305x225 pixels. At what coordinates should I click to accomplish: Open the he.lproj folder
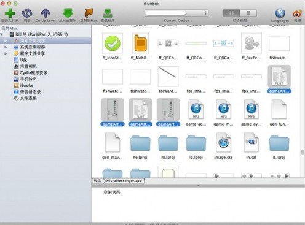[x=140, y=143]
